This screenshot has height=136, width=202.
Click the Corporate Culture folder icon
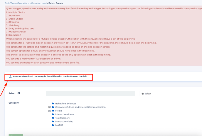(x=53, y=107)
